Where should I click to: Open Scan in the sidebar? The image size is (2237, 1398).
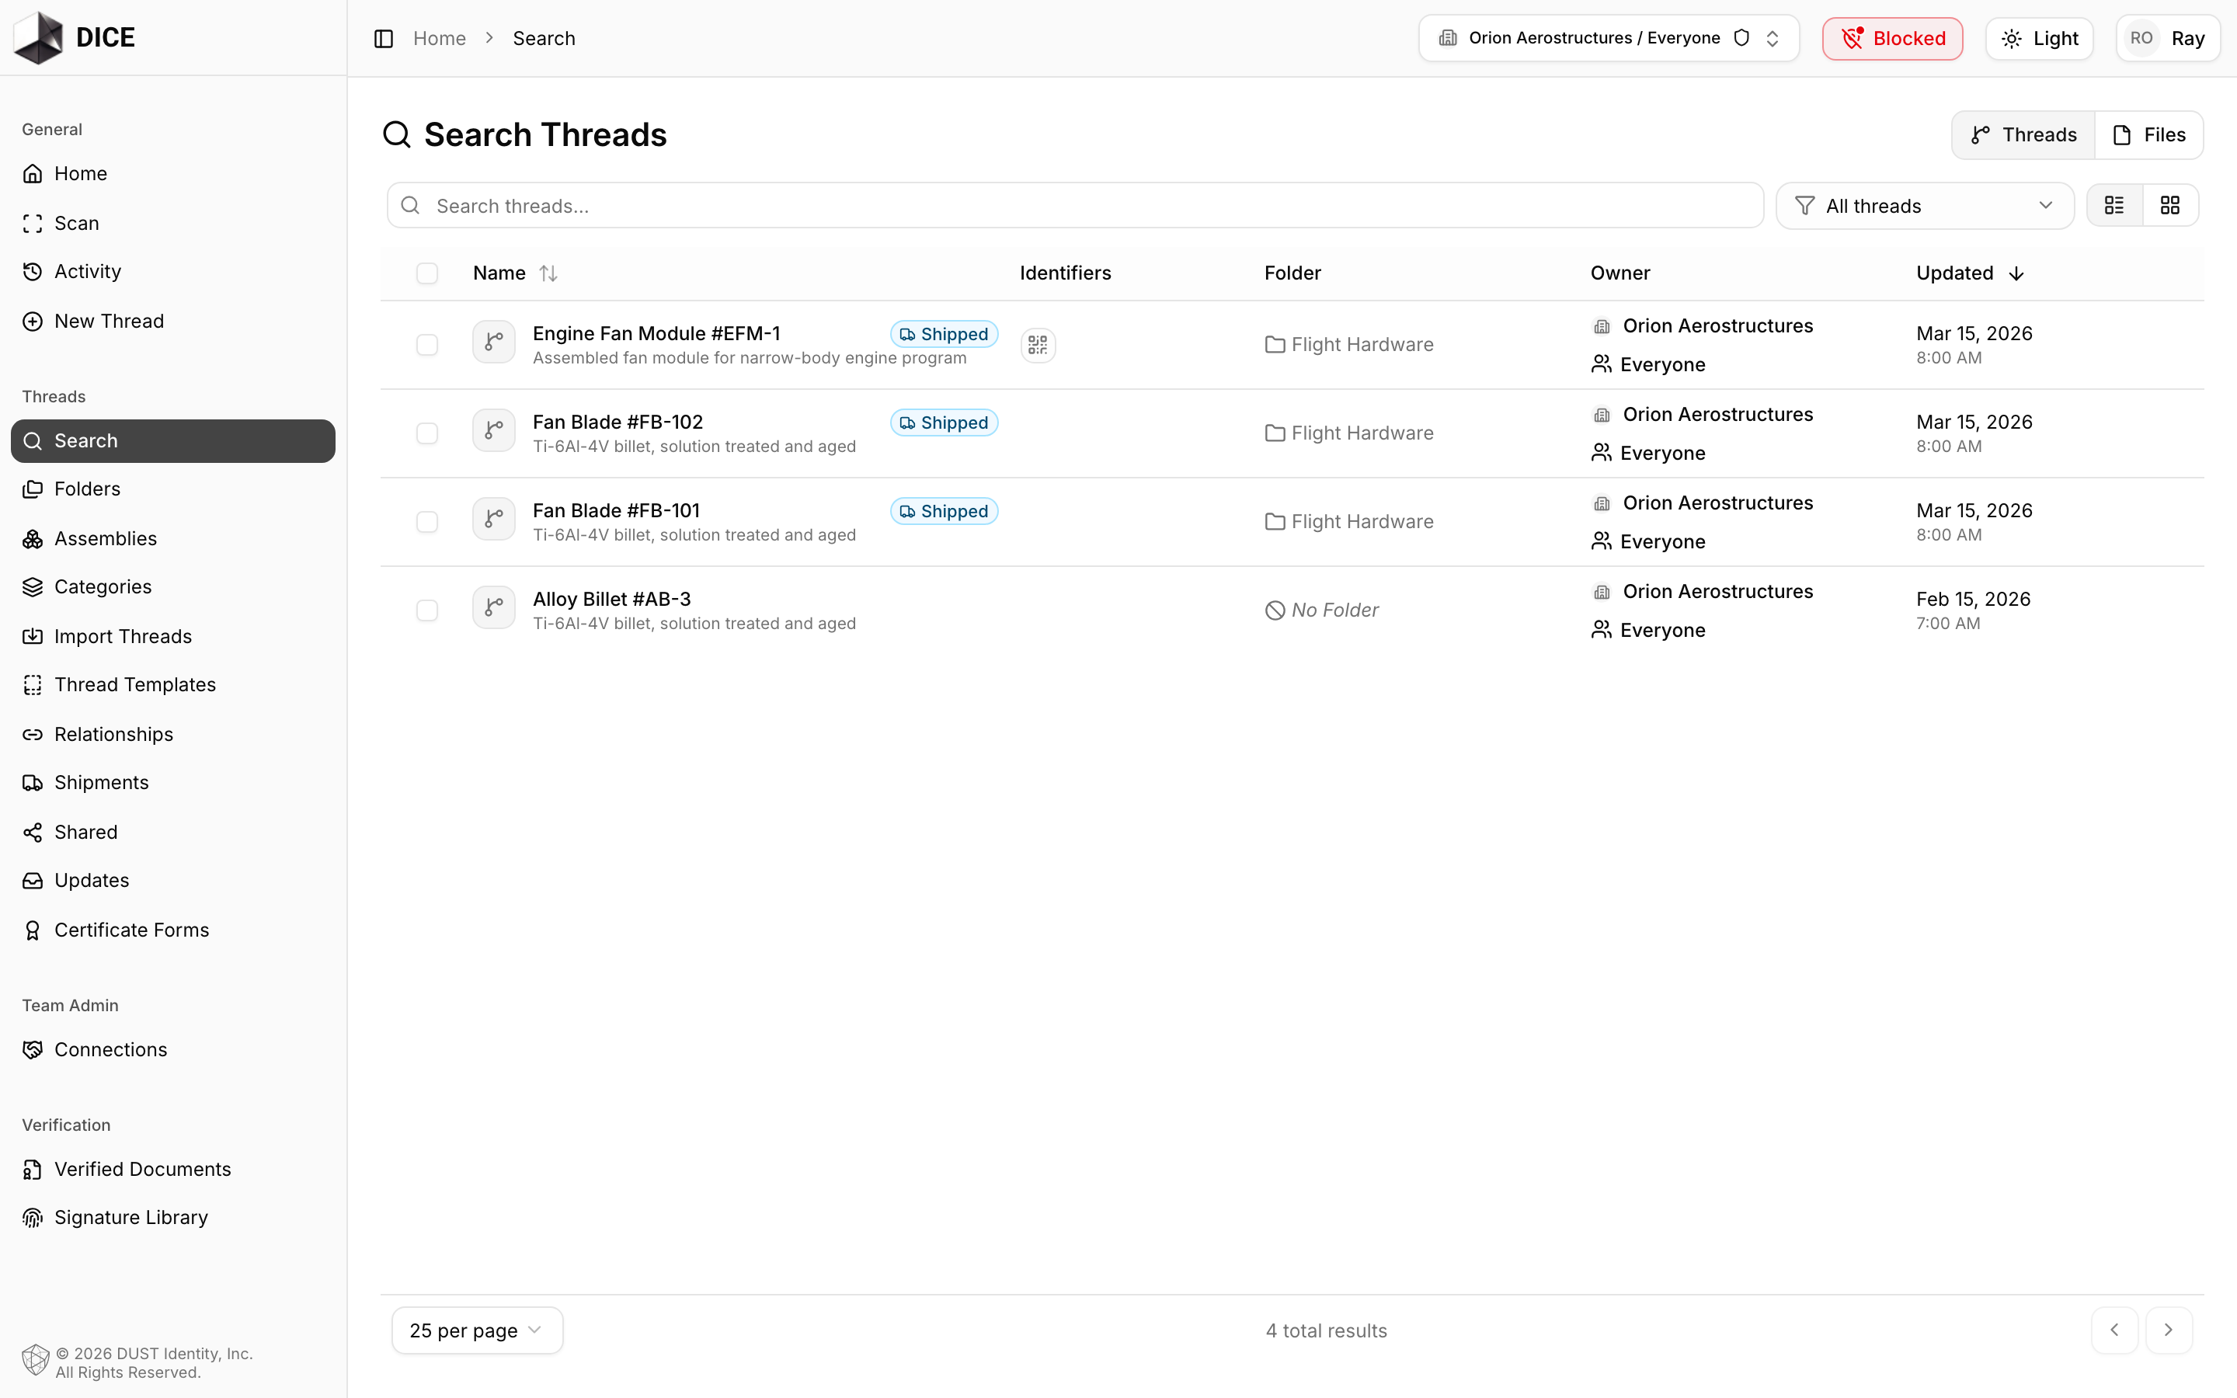pos(173,223)
